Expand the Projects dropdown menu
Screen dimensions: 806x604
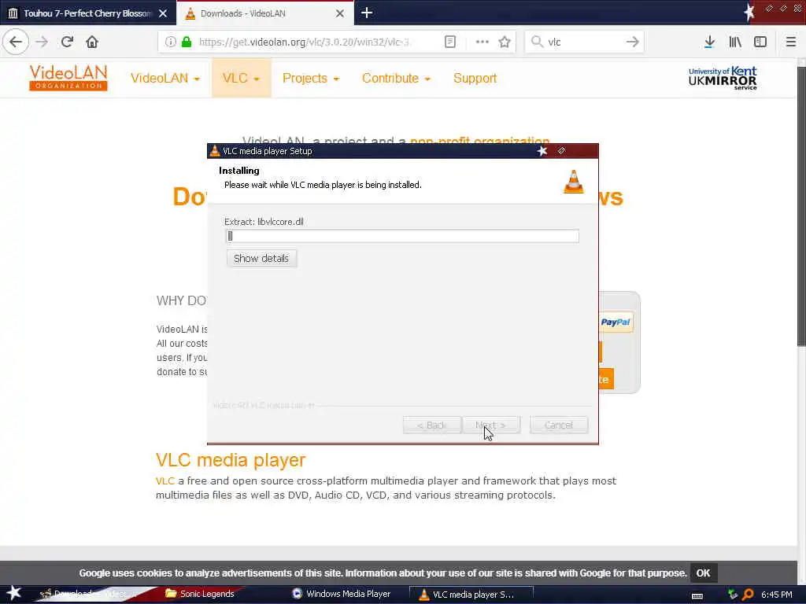pyautogui.click(x=311, y=78)
